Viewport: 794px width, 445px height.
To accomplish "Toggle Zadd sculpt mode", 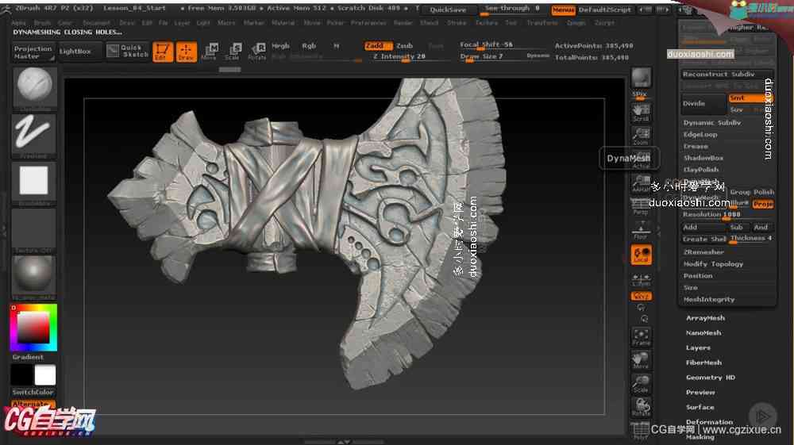I will click(x=378, y=45).
